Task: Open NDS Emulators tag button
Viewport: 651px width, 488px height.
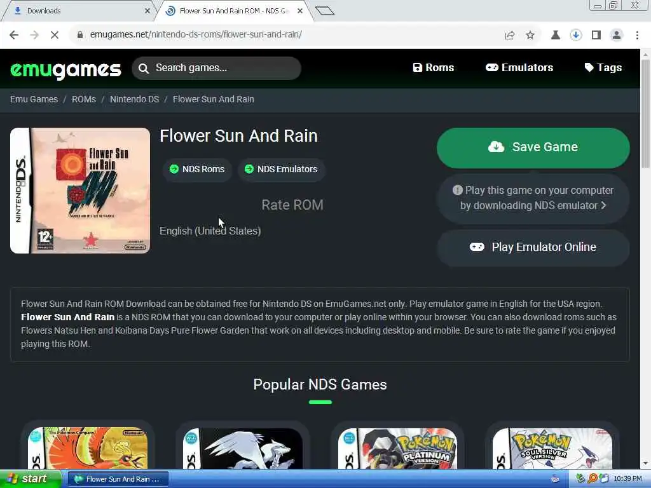Action: point(282,169)
